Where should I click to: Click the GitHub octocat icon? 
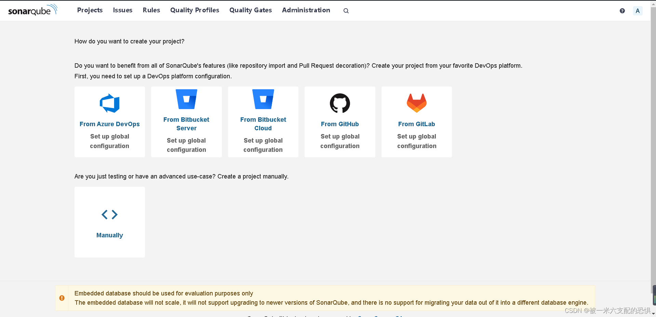[x=340, y=103]
